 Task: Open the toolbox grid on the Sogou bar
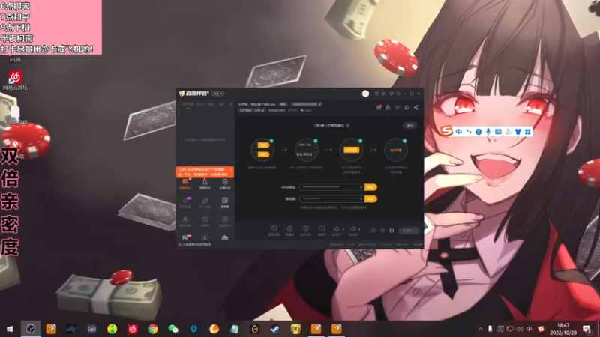pos(528,132)
